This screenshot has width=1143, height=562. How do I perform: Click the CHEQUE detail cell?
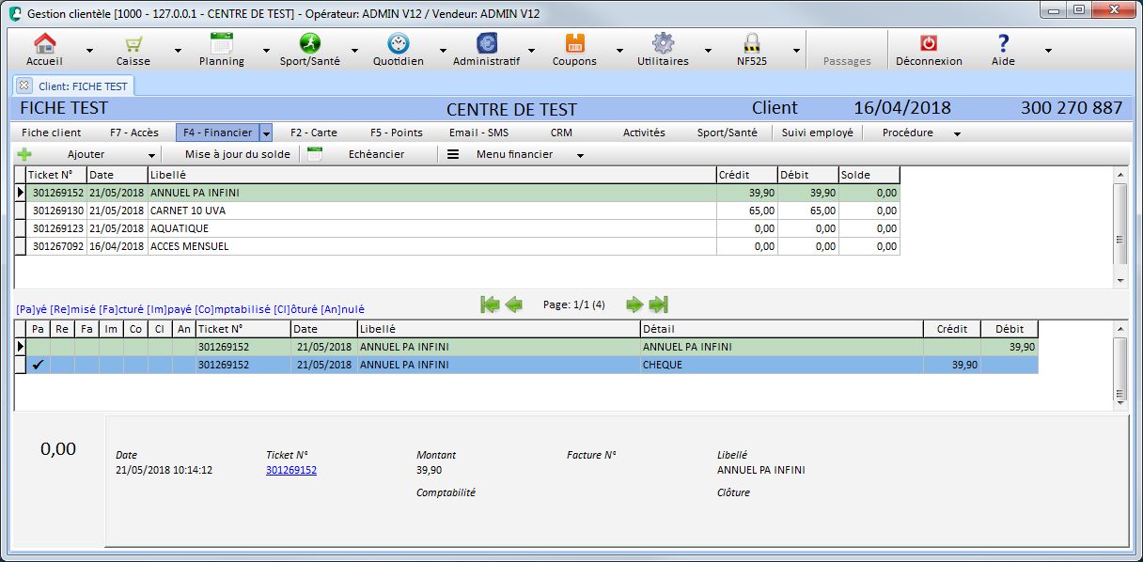coord(782,365)
